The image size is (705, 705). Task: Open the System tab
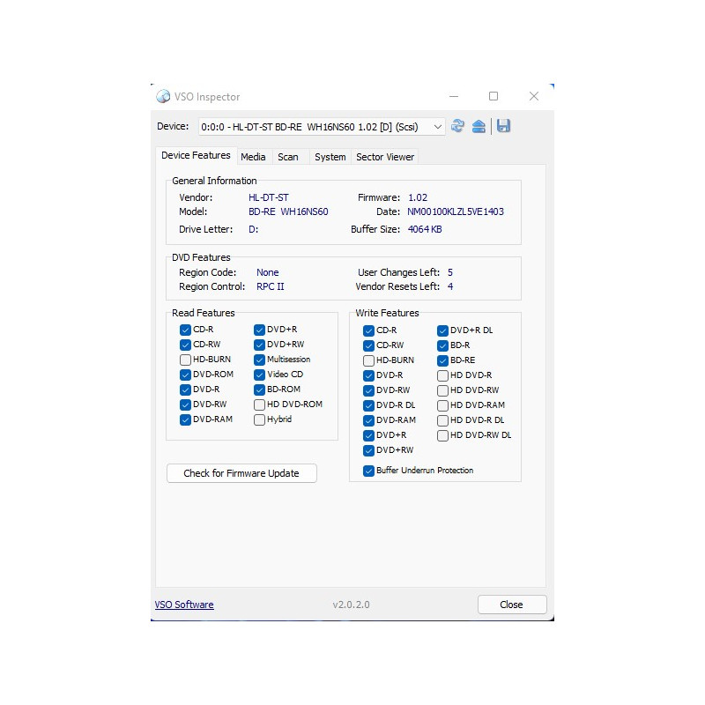[330, 157]
